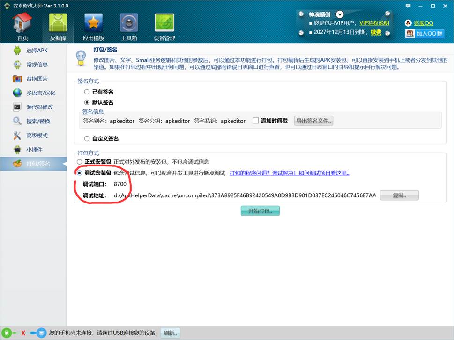Screen dimensions: 454x340
Task: Click the feedback message icon in title bar
Action: (408, 6)
